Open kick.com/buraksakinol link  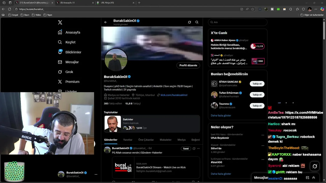tap(174, 95)
